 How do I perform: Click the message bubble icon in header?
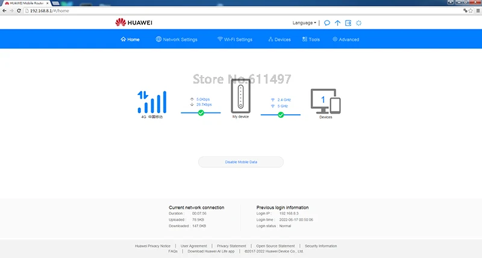pyautogui.click(x=327, y=23)
